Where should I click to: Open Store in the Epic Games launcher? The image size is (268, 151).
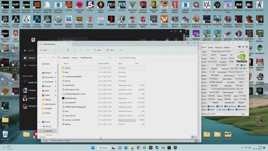(x=29, y=50)
